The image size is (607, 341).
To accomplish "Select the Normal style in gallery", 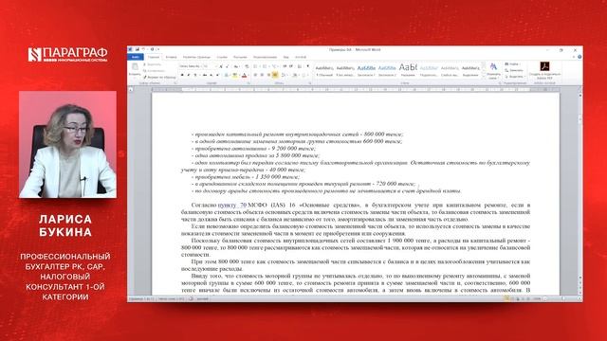I will point(324,70).
